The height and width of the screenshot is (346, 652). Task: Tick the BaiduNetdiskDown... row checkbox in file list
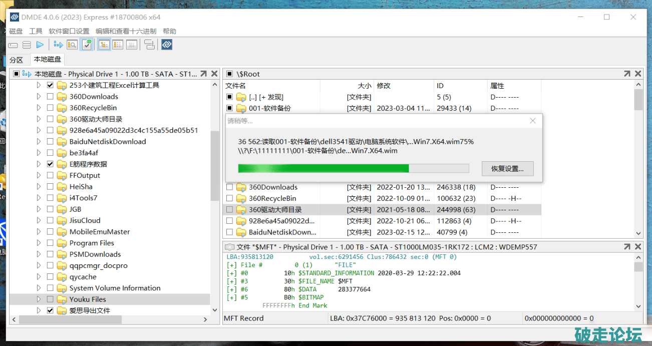click(229, 232)
